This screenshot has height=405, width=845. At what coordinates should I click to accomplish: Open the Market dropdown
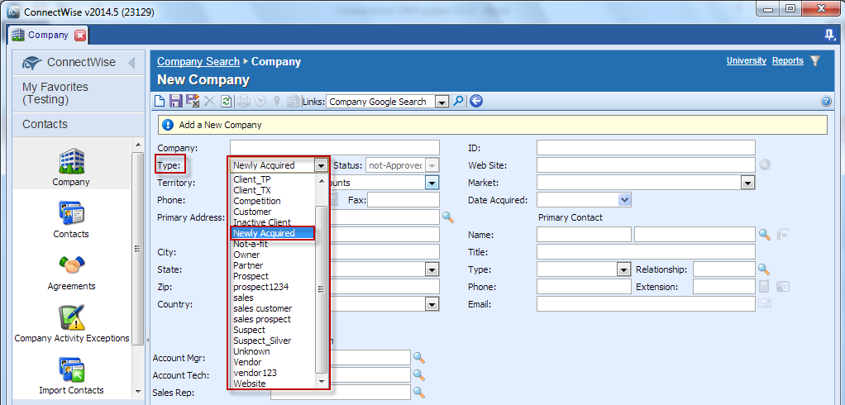point(747,183)
